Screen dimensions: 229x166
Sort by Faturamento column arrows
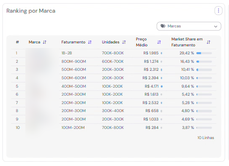(90, 42)
